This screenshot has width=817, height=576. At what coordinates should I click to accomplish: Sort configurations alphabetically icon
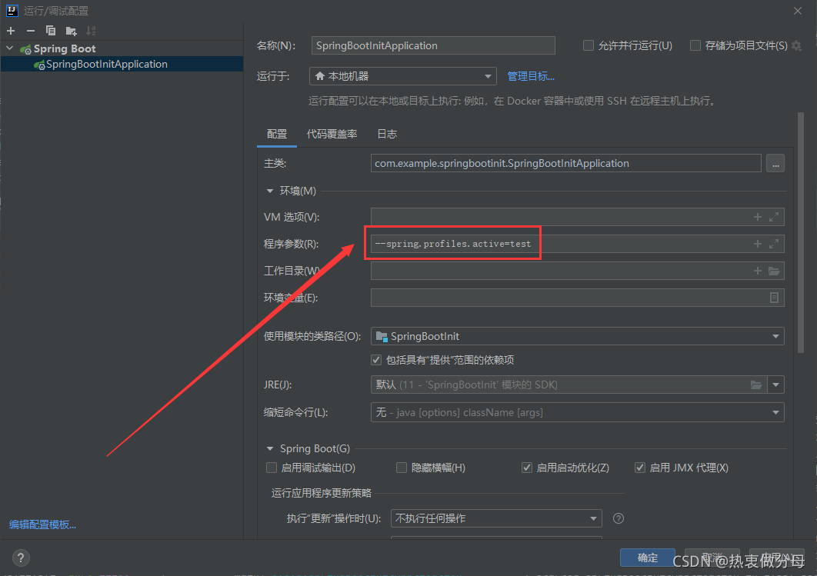coord(92,31)
